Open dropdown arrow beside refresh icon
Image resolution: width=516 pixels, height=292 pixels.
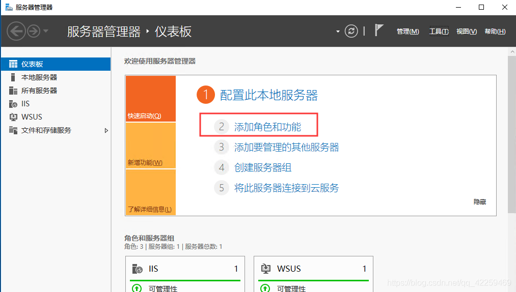click(x=338, y=32)
